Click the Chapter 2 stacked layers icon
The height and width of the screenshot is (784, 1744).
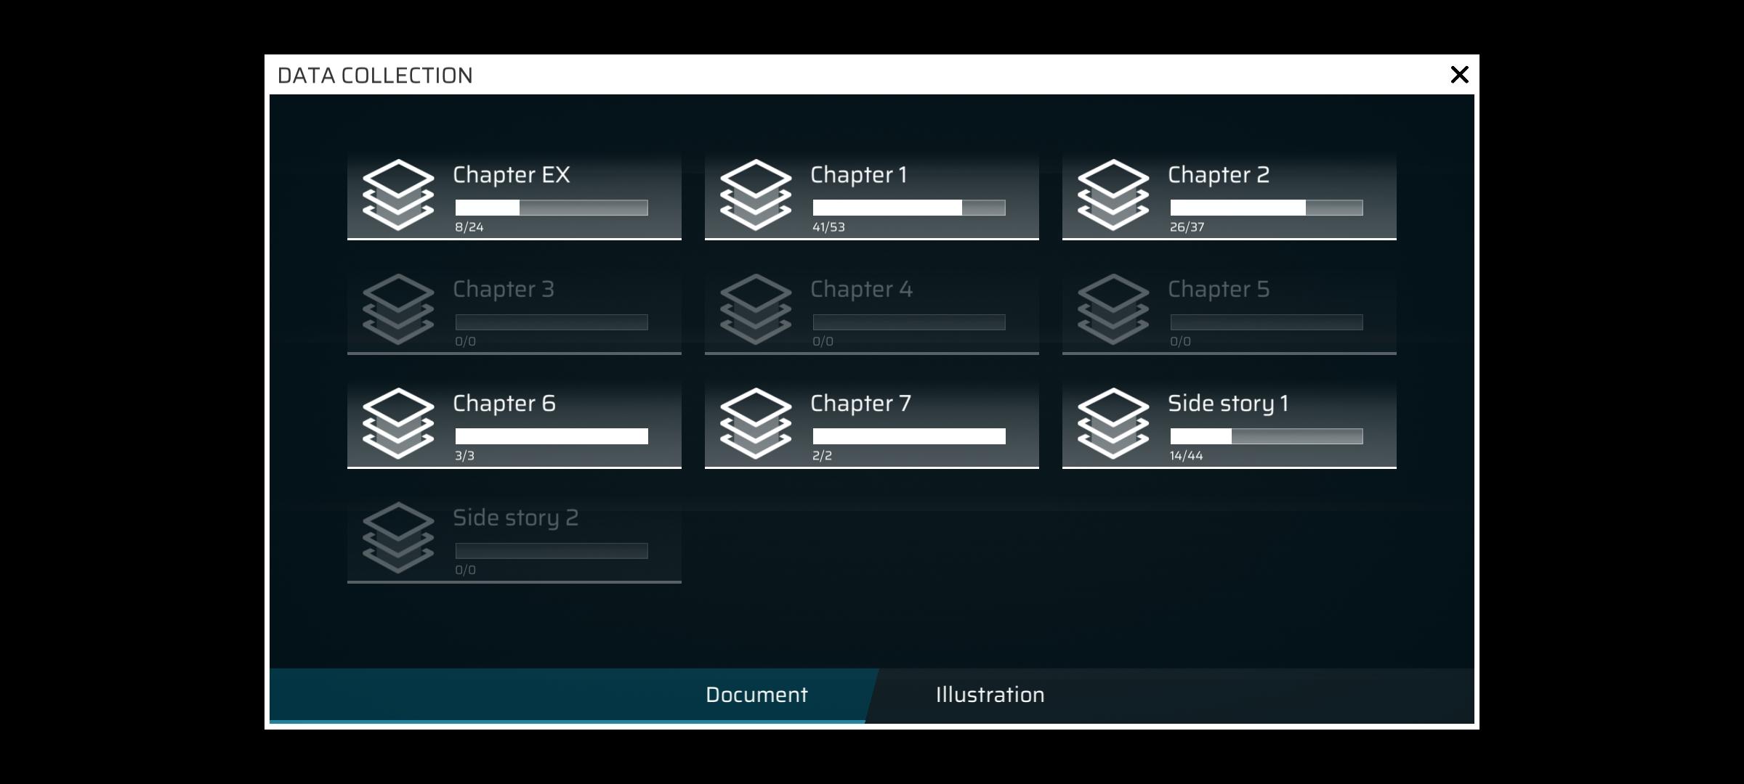pyautogui.click(x=1113, y=195)
